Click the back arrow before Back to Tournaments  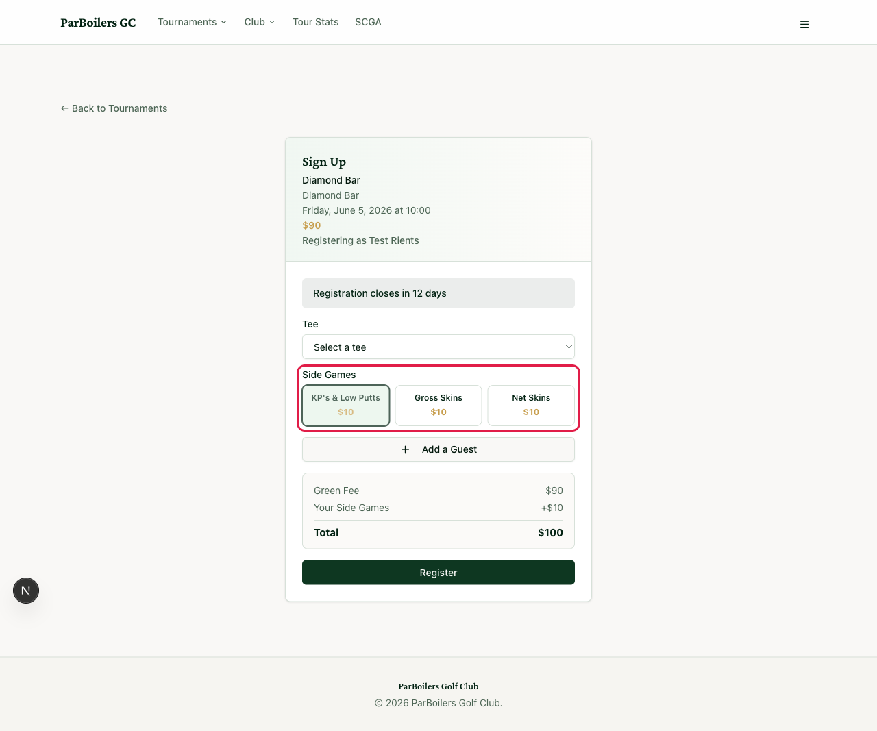coord(64,108)
